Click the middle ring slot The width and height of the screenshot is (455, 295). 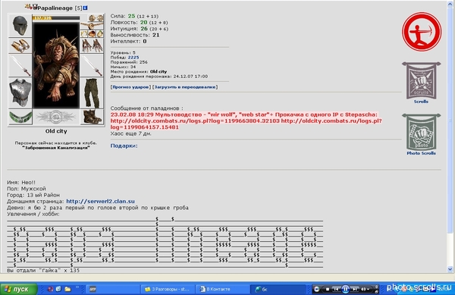[92, 34]
